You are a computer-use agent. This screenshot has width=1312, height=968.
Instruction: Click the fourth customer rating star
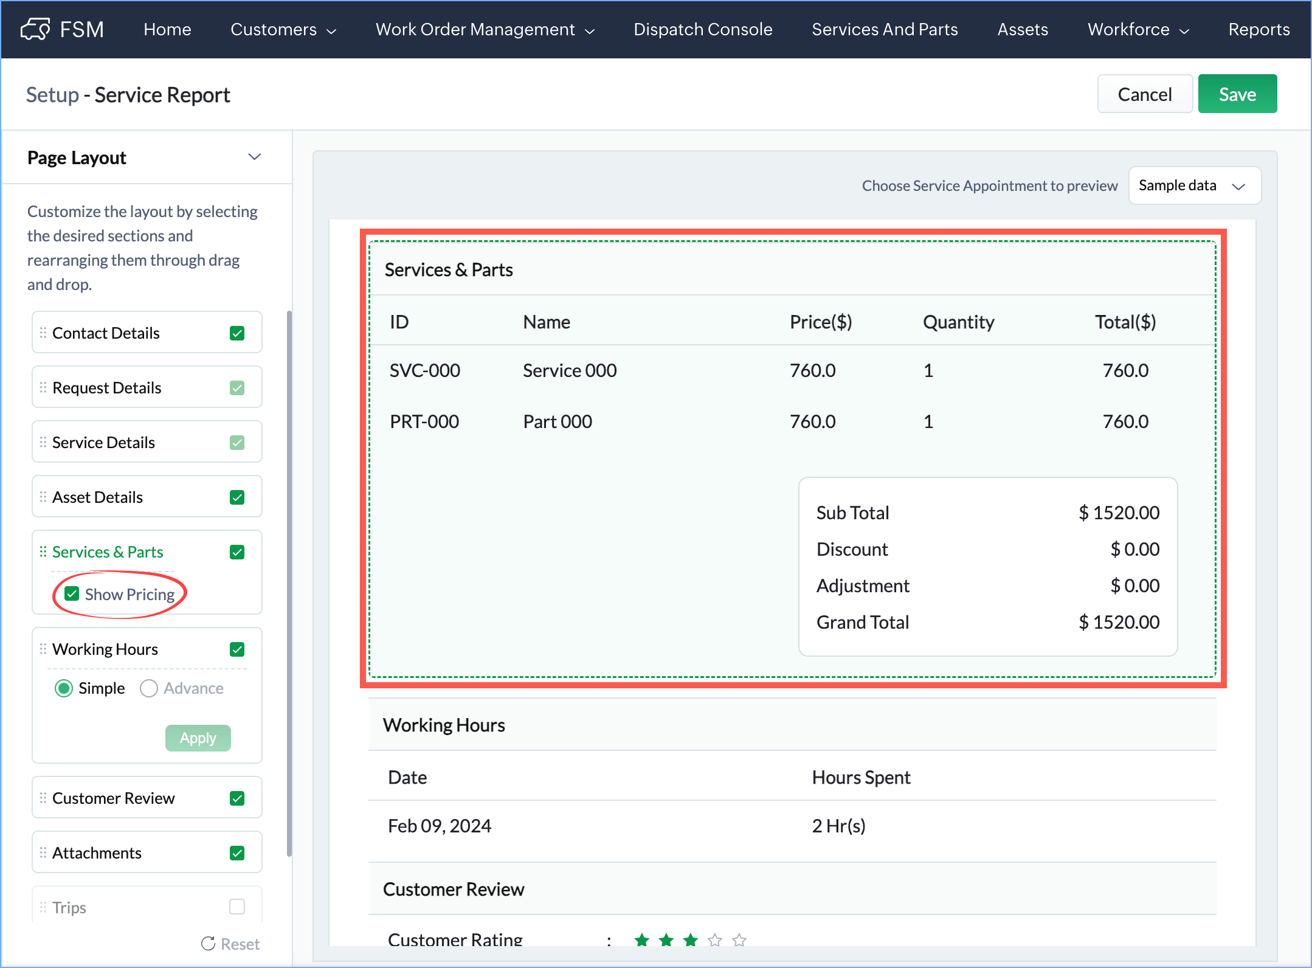(715, 940)
